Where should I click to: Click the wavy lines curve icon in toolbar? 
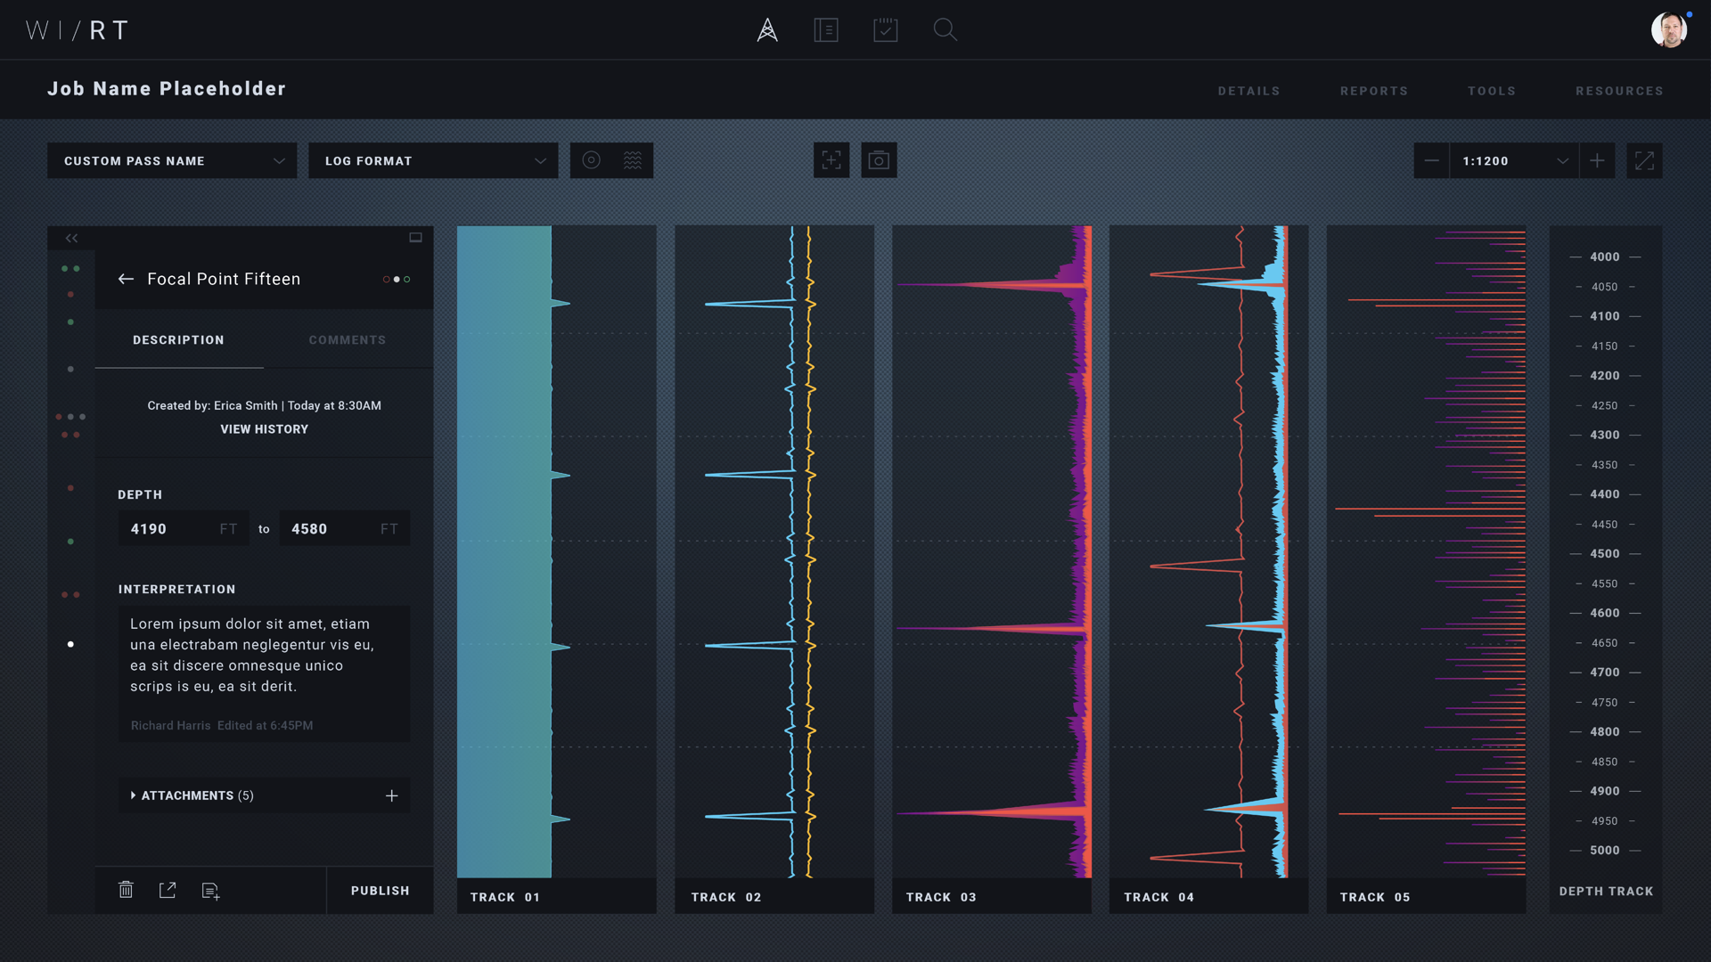tap(633, 160)
